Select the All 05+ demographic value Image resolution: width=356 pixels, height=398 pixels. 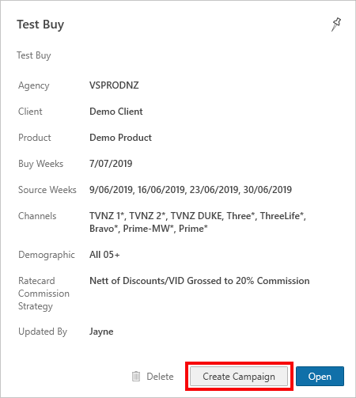pos(104,255)
